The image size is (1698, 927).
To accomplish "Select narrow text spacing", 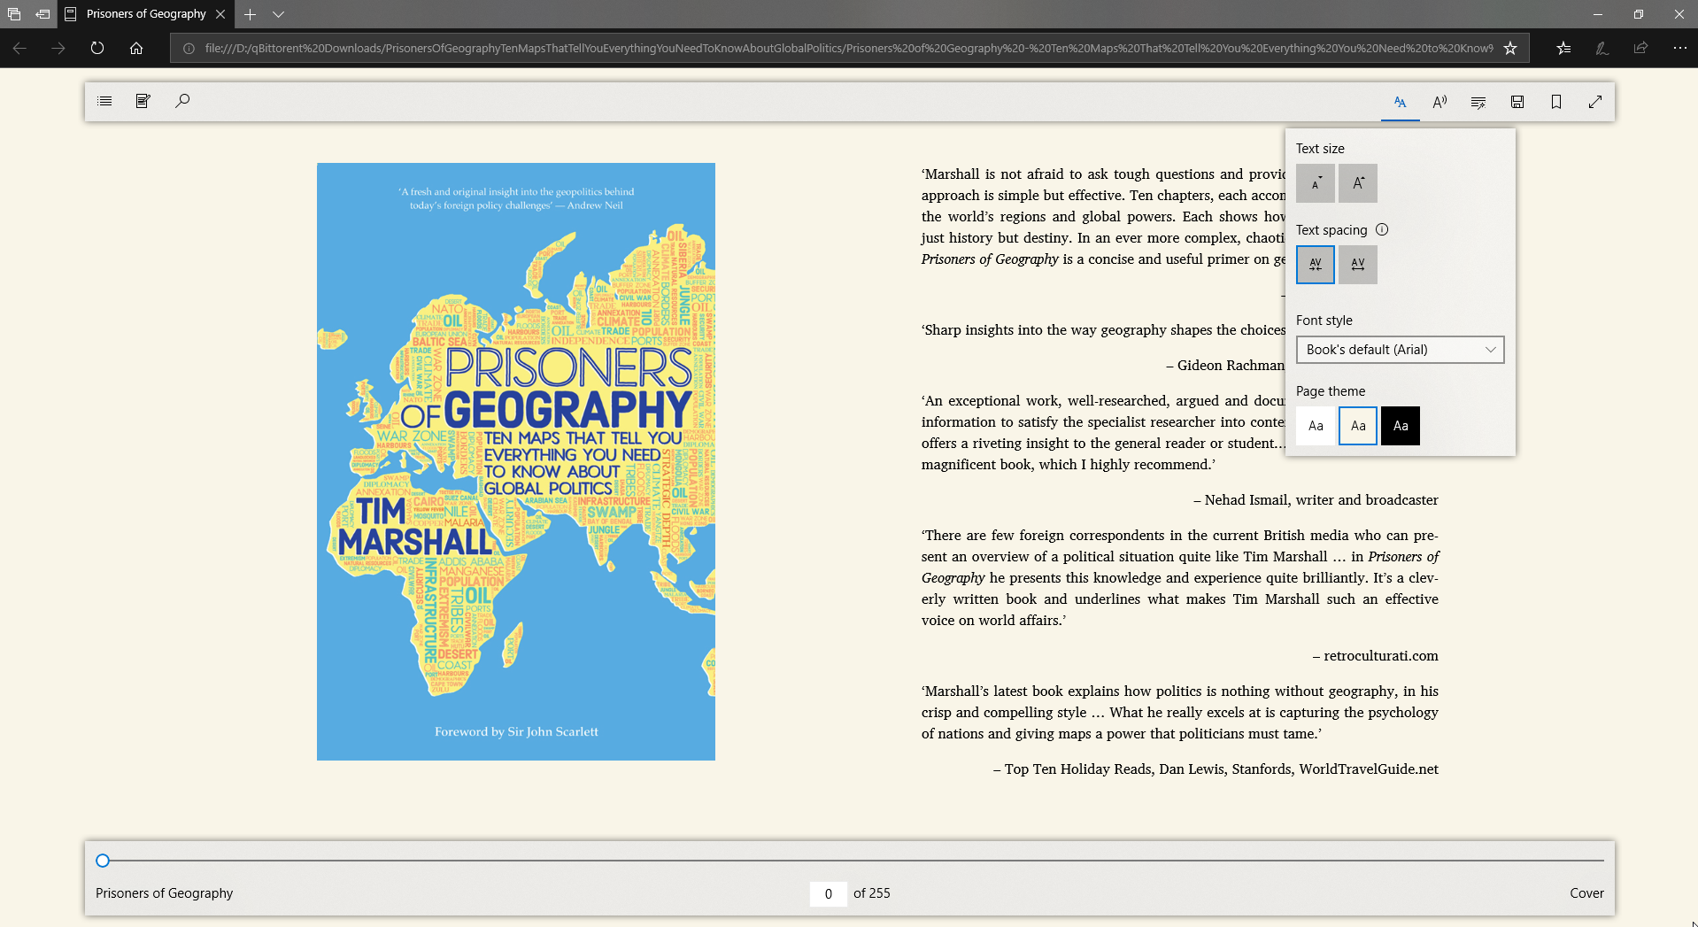I will pyautogui.click(x=1316, y=265).
